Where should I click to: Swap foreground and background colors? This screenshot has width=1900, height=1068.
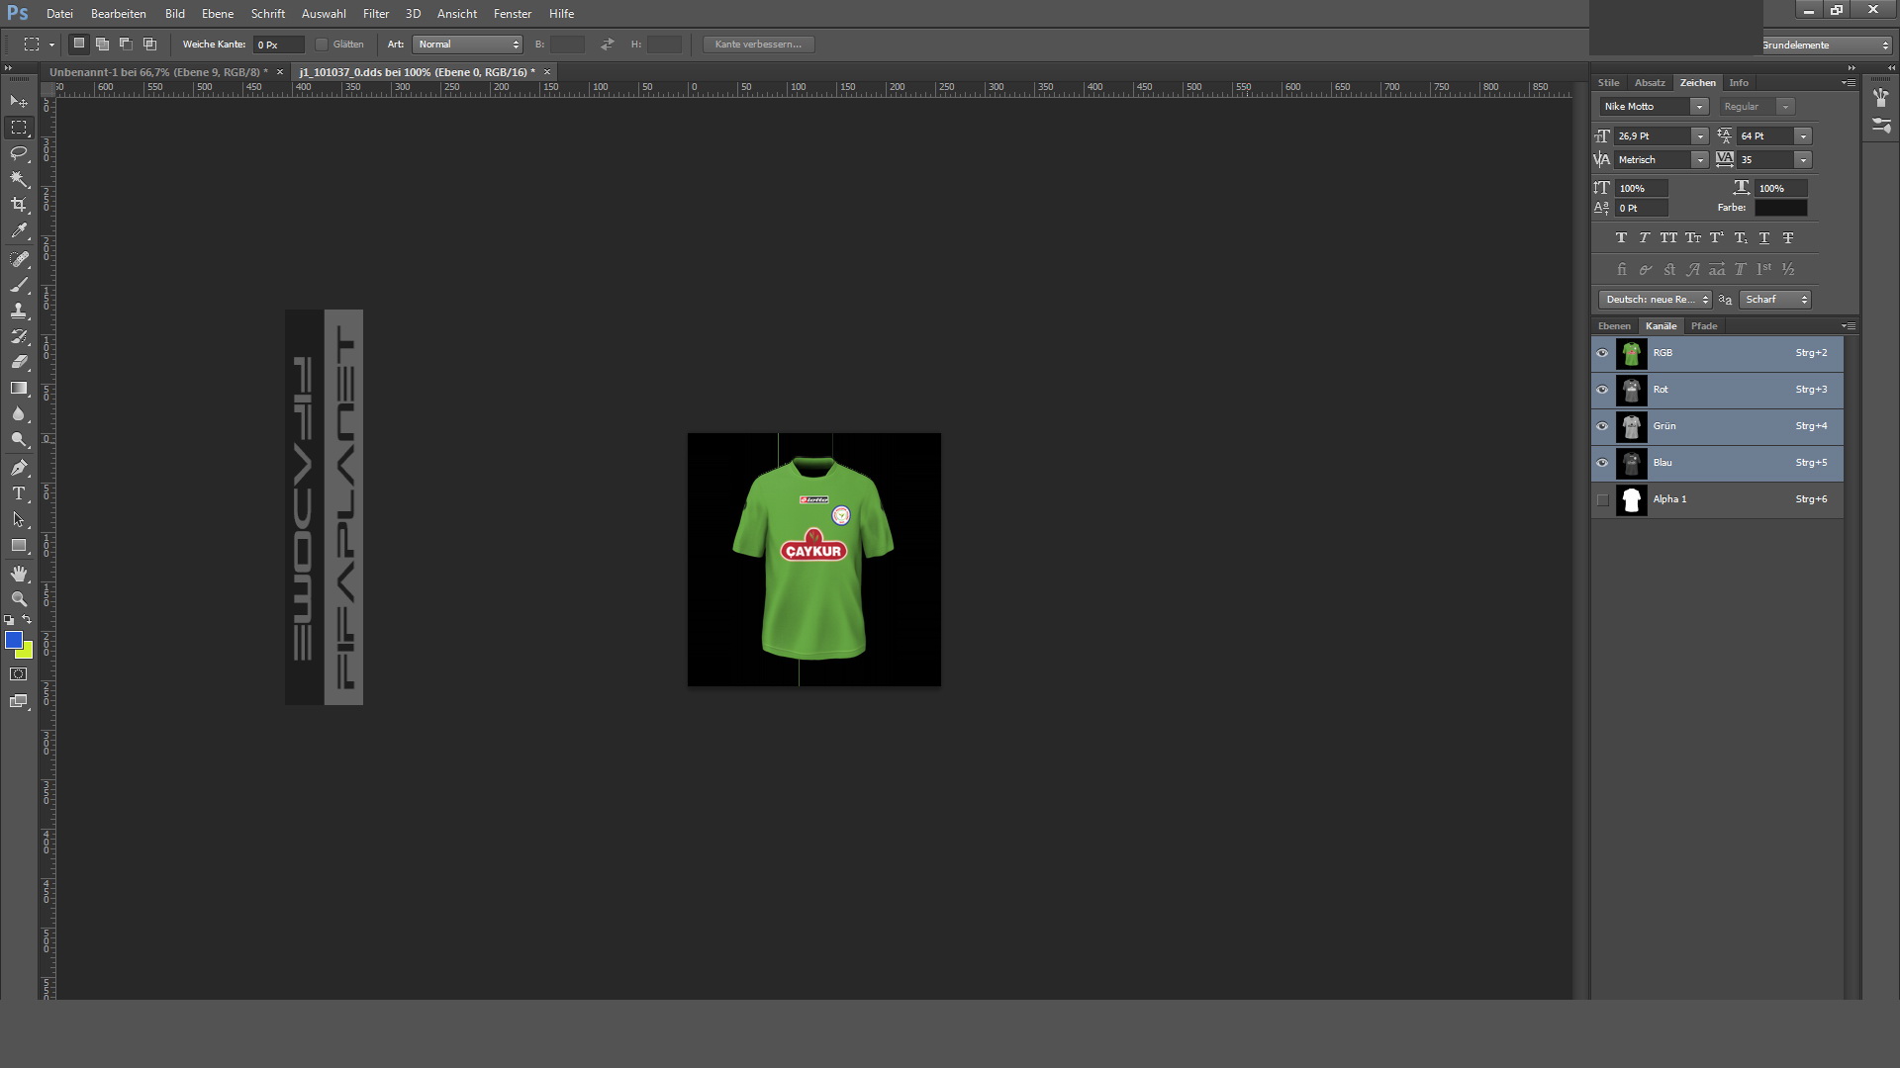point(27,620)
